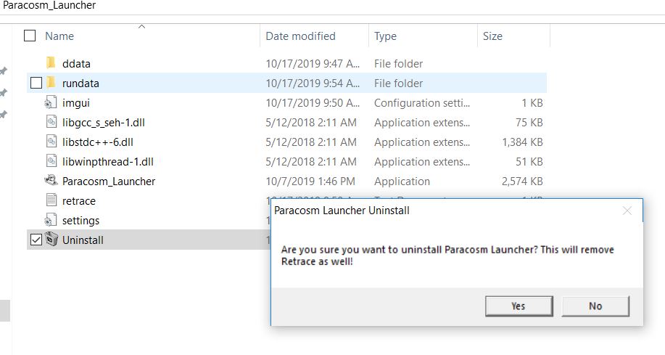
Task: Select the imgui file name
Action: click(x=76, y=103)
